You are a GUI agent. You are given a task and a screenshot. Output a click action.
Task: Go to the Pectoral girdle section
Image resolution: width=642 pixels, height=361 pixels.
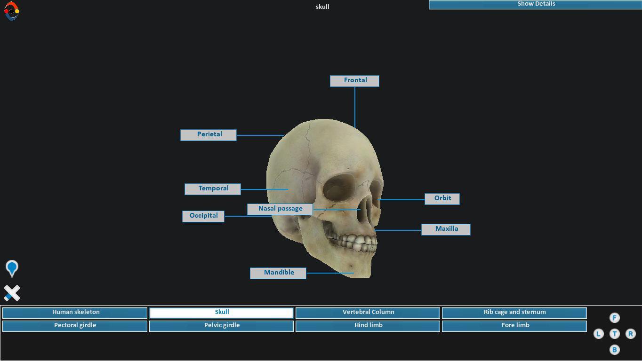click(75, 326)
